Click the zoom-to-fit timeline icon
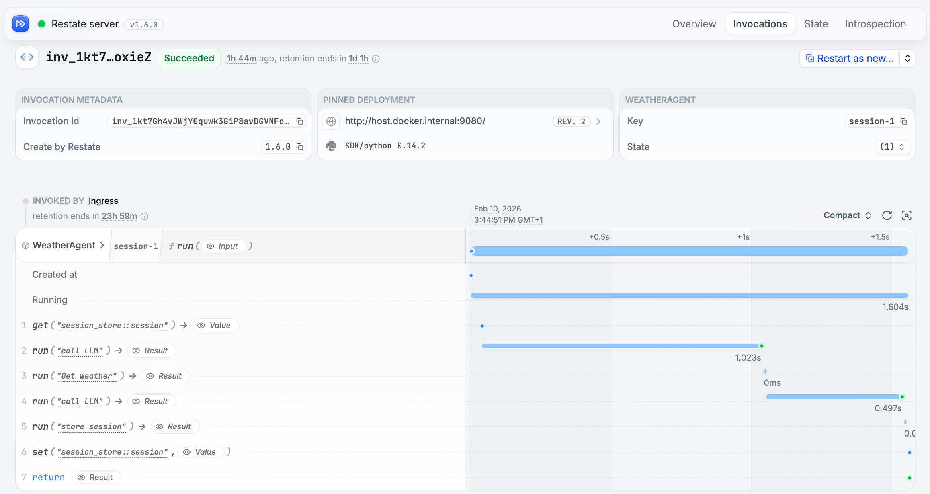Image resolution: width=930 pixels, height=494 pixels. (x=907, y=215)
